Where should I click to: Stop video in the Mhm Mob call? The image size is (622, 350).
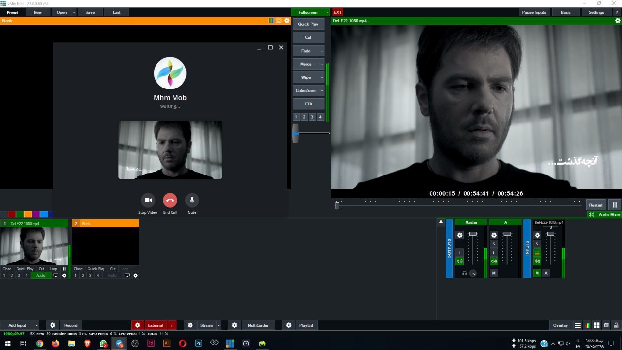tap(148, 200)
